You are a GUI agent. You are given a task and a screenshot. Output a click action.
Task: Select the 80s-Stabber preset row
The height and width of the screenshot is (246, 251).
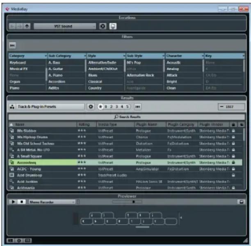click(x=125, y=131)
